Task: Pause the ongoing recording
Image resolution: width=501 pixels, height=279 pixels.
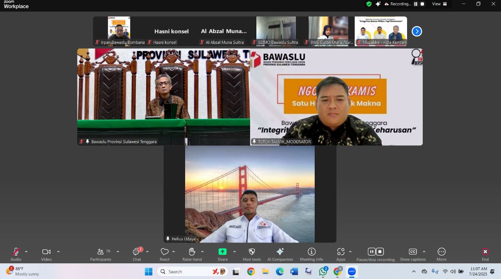Action: pos(371,252)
